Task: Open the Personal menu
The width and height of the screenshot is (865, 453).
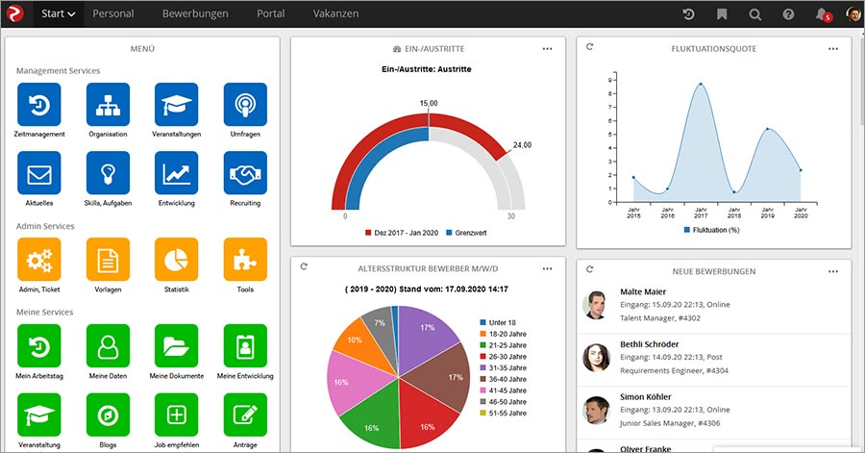Action: point(113,13)
